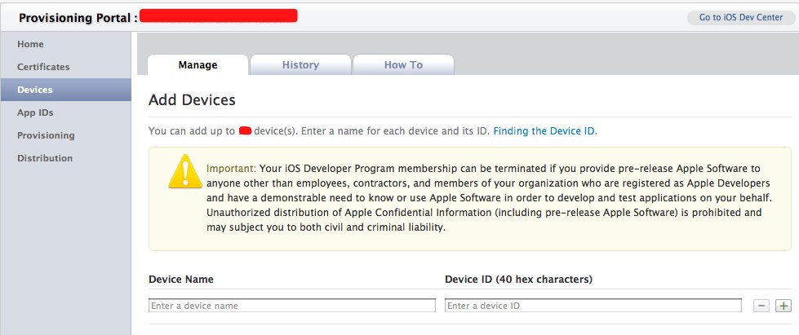Open the Finding the Device ID link
The image size is (799, 335).
click(x=545, y=131)
